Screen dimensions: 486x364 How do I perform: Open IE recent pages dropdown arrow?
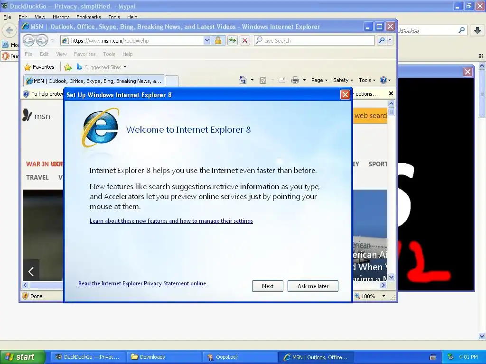coord(52,41)
